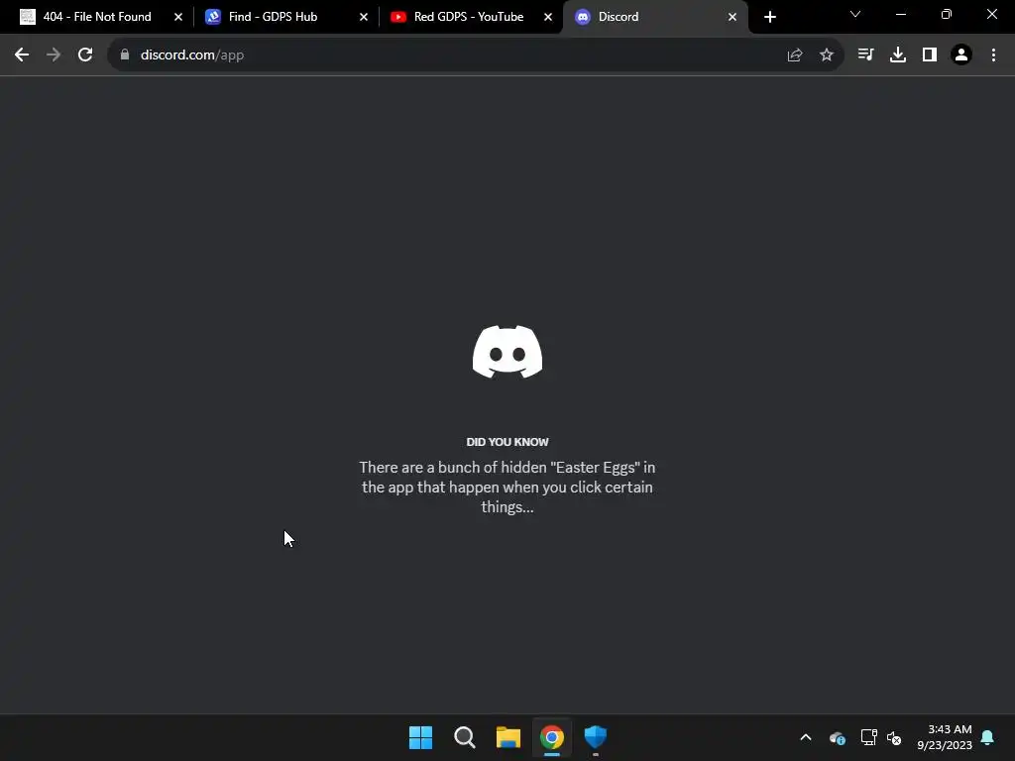Open the tab search dropdown
The height and width of the screenshot is (761, 1015).
(855, 14)
